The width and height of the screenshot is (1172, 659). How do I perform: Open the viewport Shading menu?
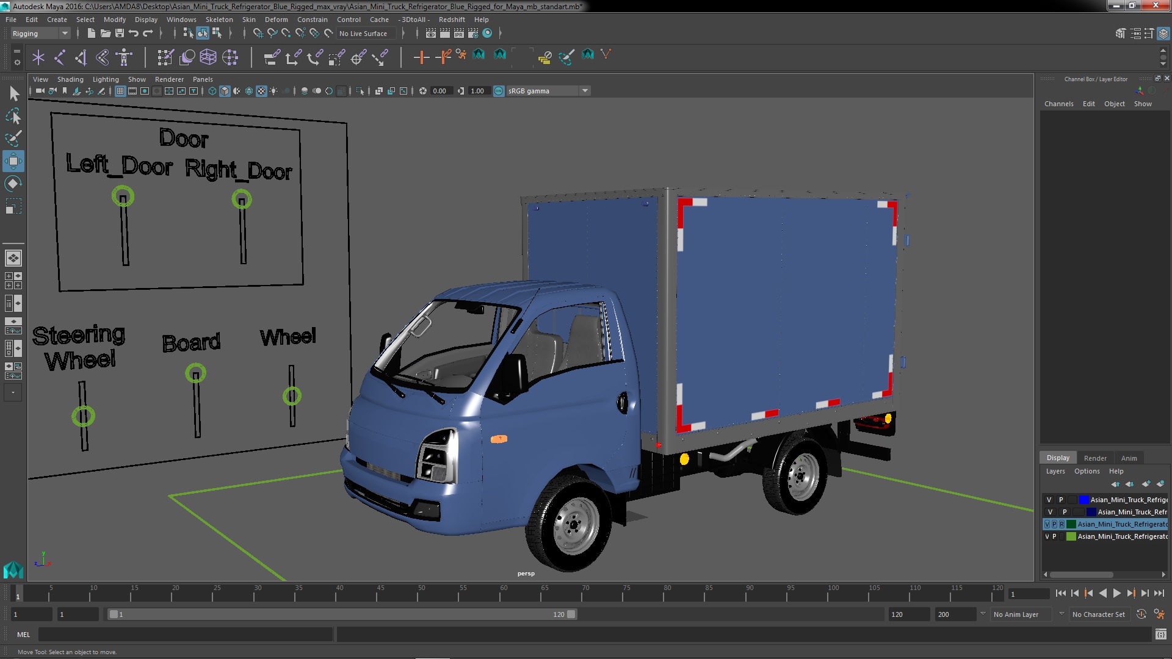[x=70, y=79]
